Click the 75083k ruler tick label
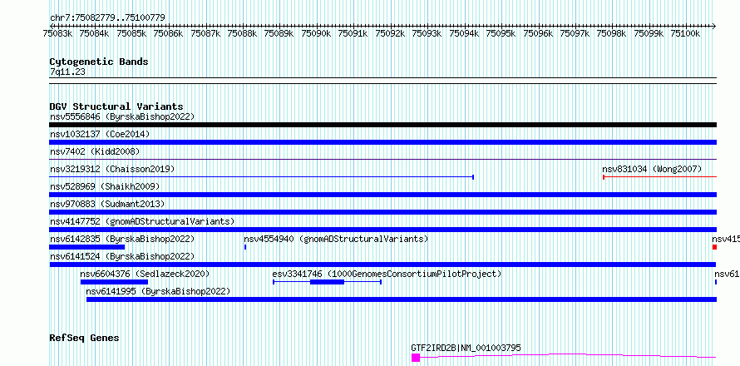740x366 pixels. coord(57,33)
